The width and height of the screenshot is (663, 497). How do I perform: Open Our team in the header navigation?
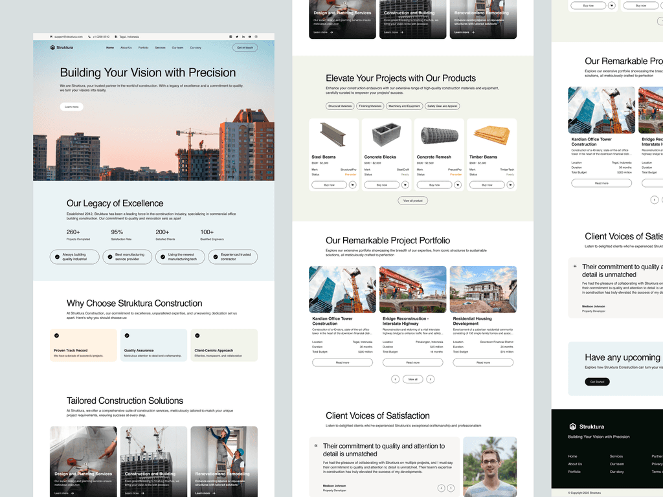pos(177,48)
